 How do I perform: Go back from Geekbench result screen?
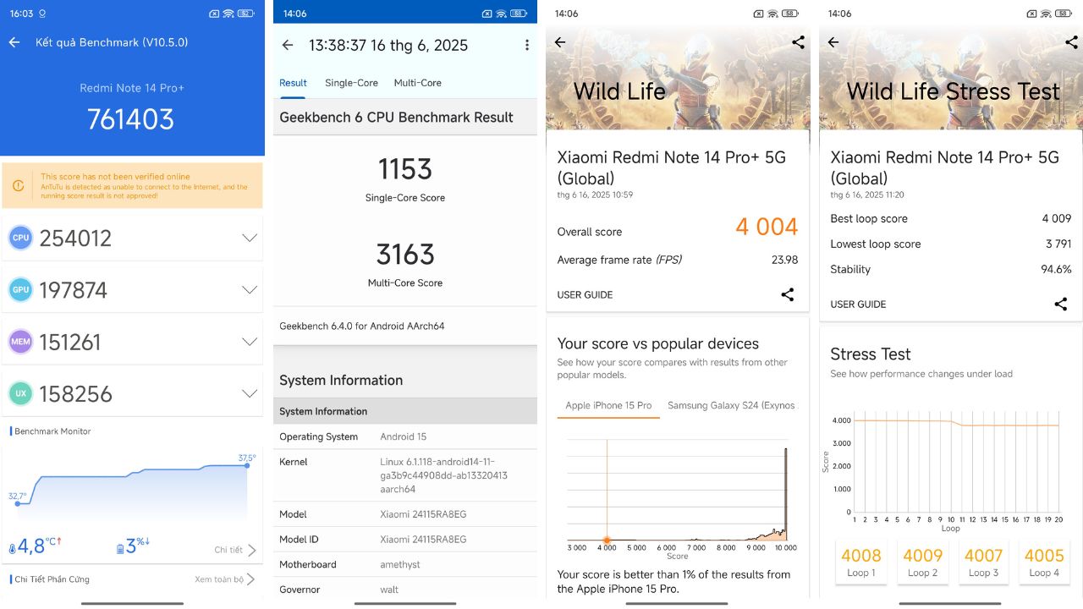[288, 46]
